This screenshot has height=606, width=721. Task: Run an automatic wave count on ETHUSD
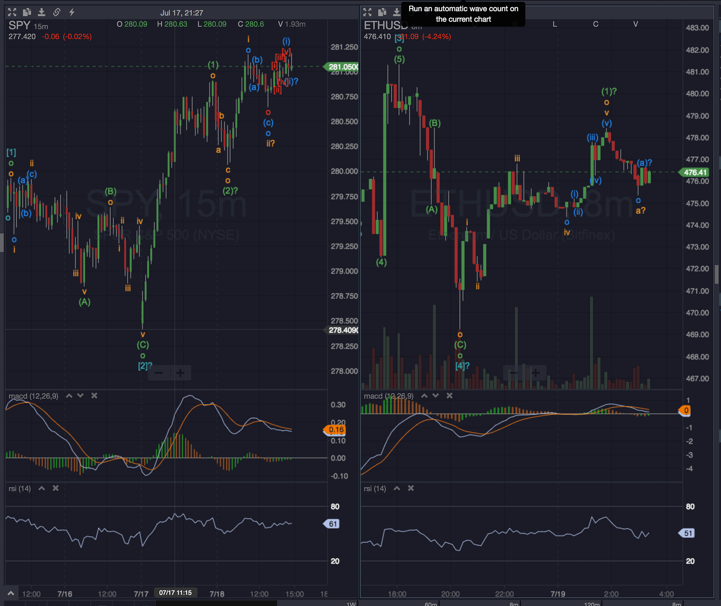[427, 12]
